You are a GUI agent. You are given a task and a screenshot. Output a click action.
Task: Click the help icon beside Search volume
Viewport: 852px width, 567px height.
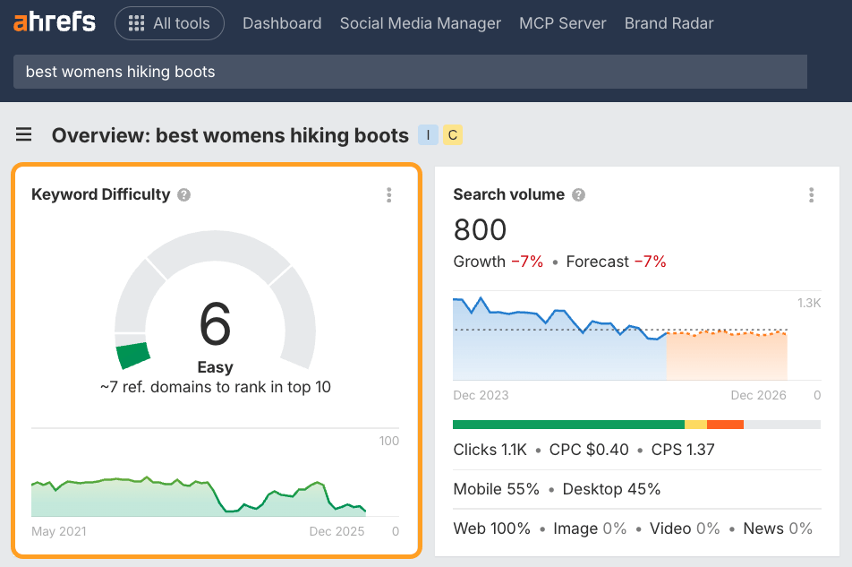[578, 194]
